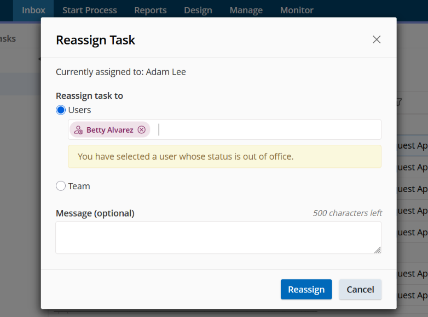Click the user icon in Betty Alvarez chip
The image size is (428, 317).
tap(78, 130)
